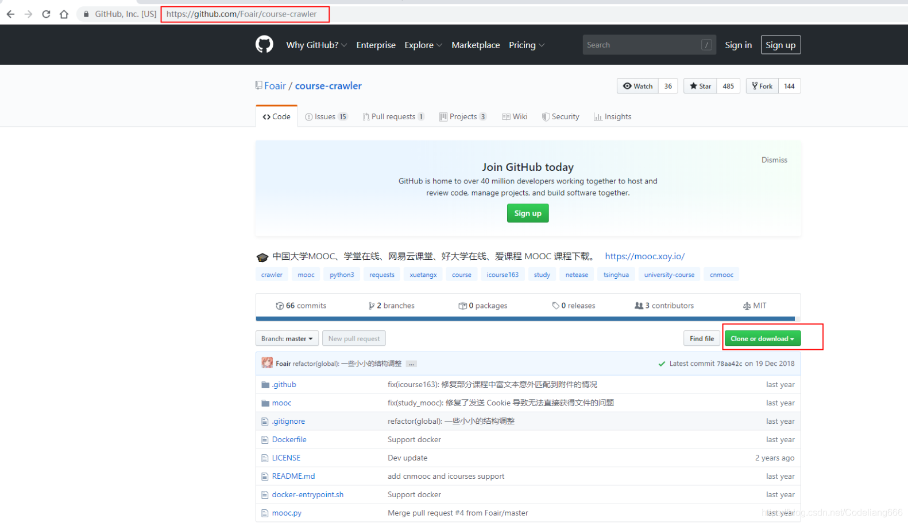908x523 pixels.
Task: Click the Find file button
Action: [702, 338]
